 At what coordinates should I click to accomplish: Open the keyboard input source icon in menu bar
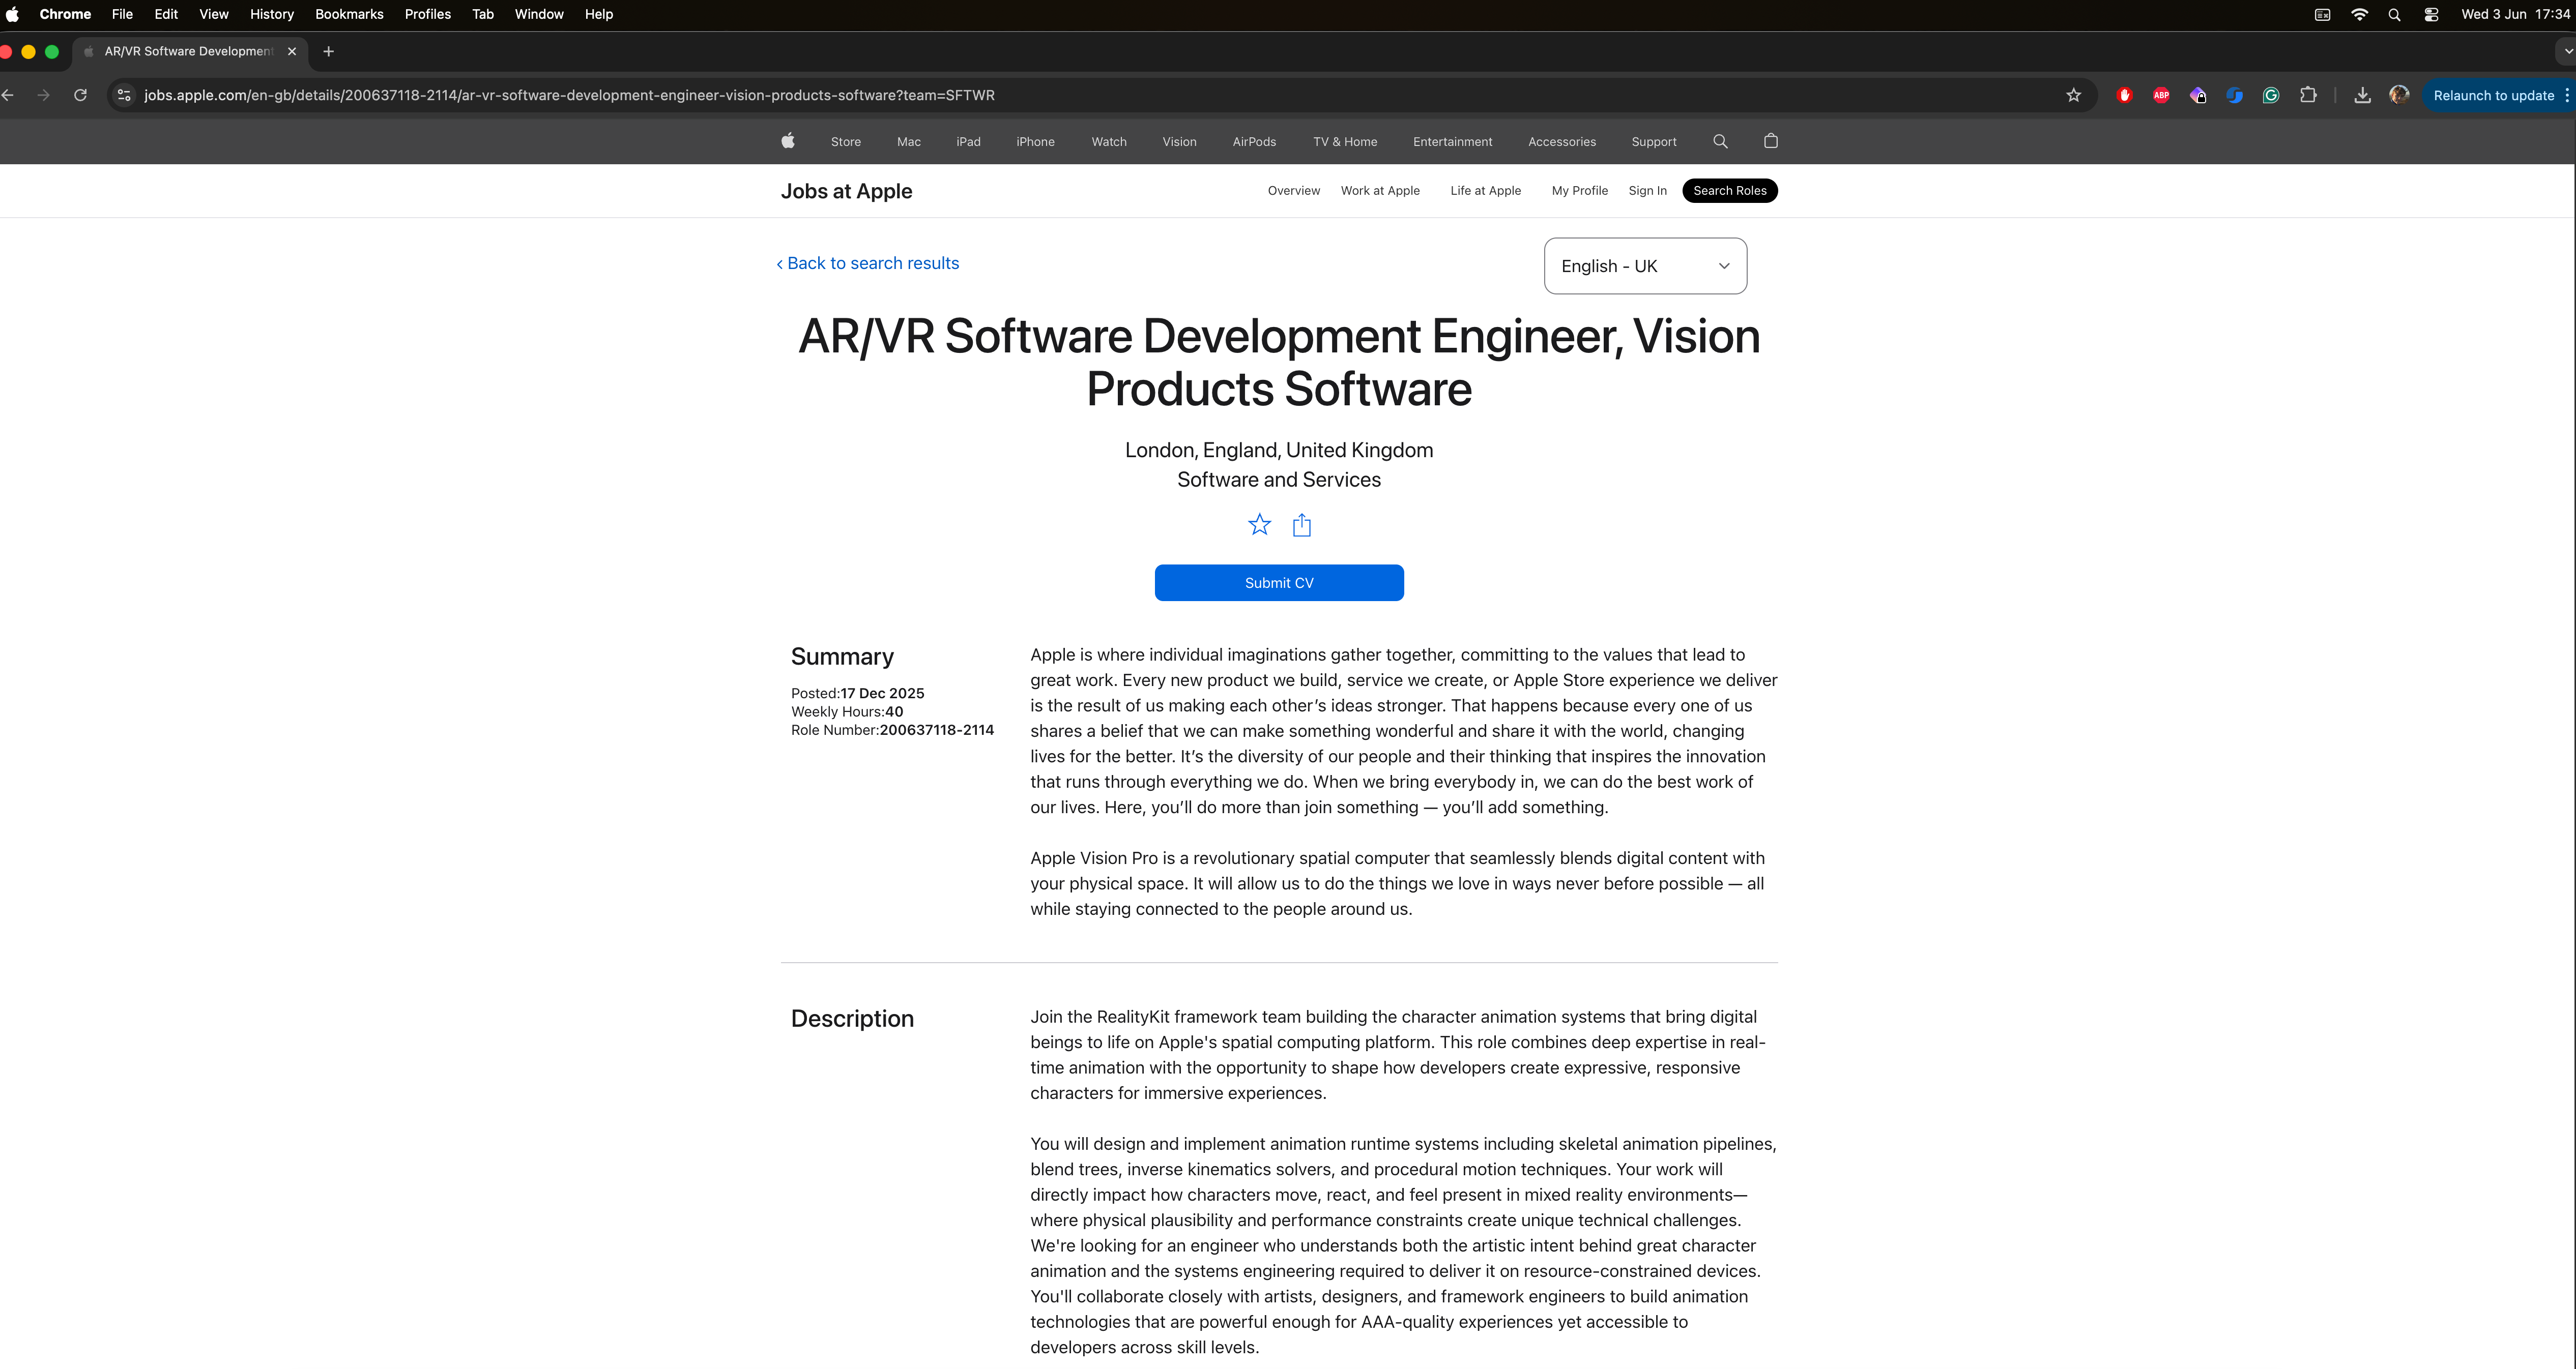(x=2322, y=14)
